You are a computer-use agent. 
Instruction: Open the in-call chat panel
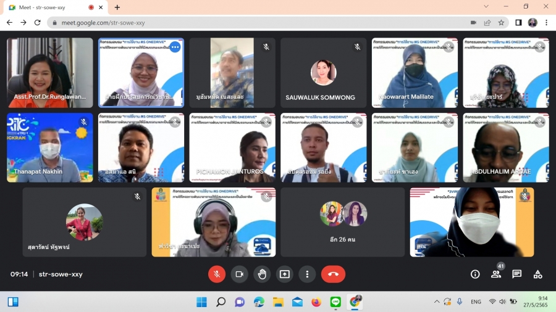point(516,274)
